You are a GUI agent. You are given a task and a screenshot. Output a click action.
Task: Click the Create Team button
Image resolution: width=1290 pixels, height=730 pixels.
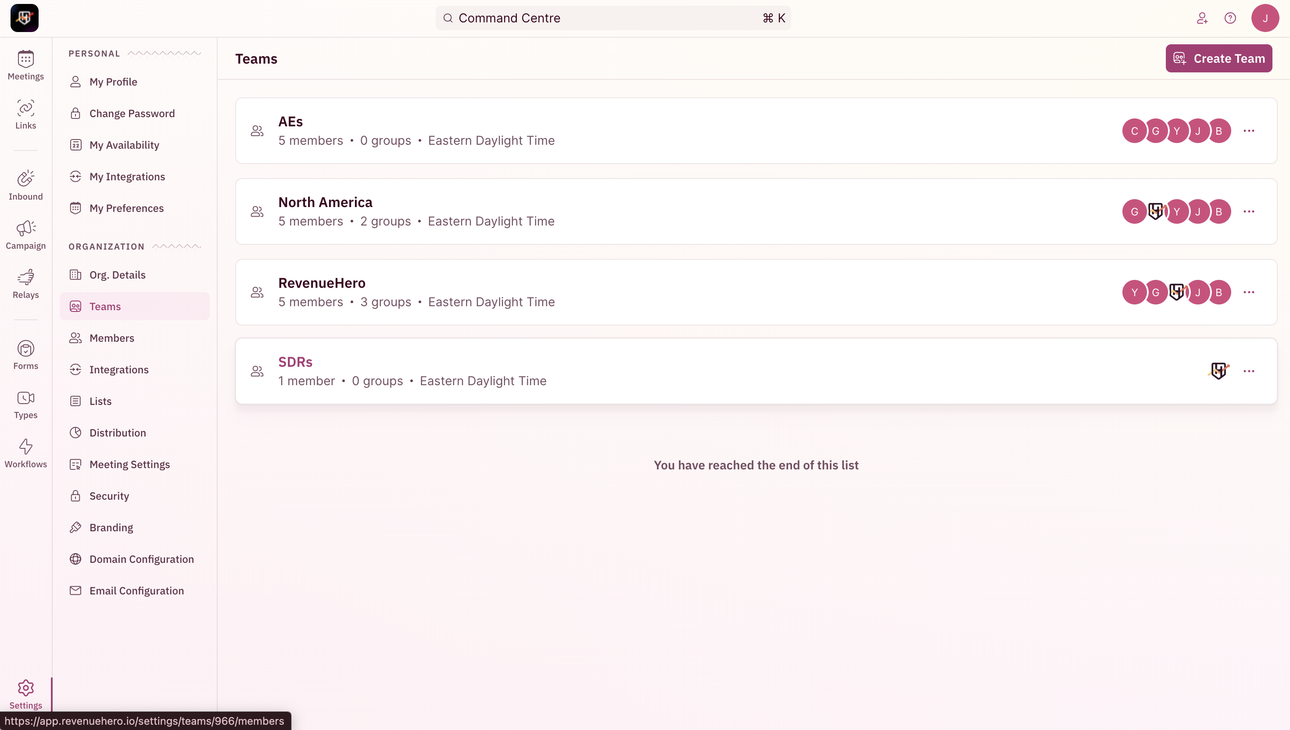click(x=1219, y=58)
